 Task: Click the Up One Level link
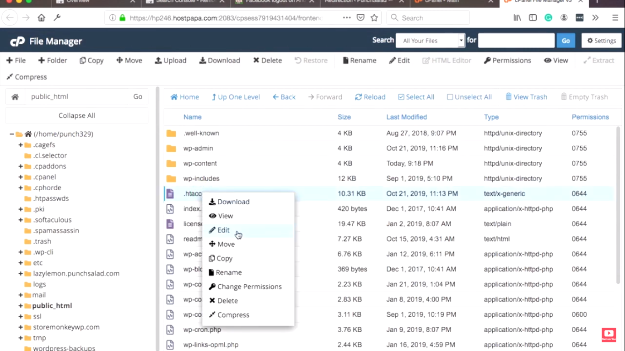click(x=236, y=97)
